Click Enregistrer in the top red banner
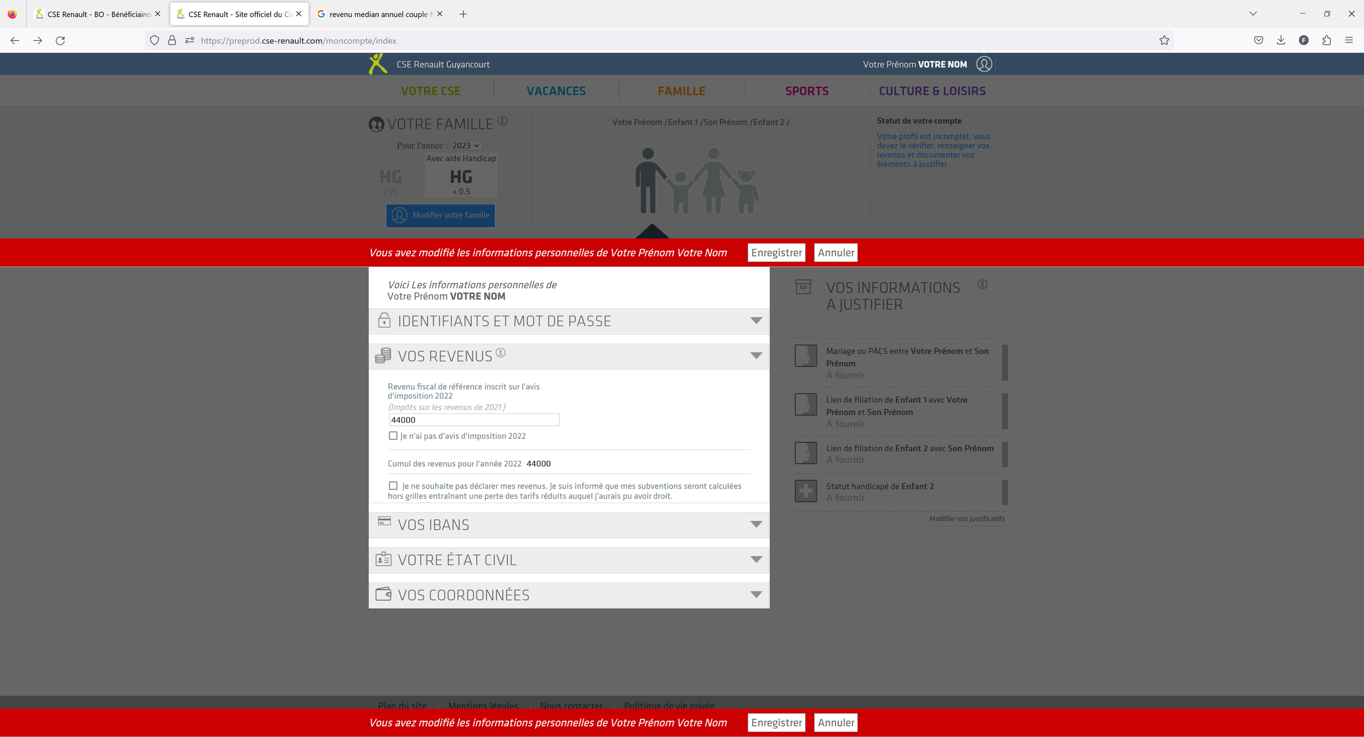Screen dimensions: 1364x737 pyautogui.click(x=776, y=253)
